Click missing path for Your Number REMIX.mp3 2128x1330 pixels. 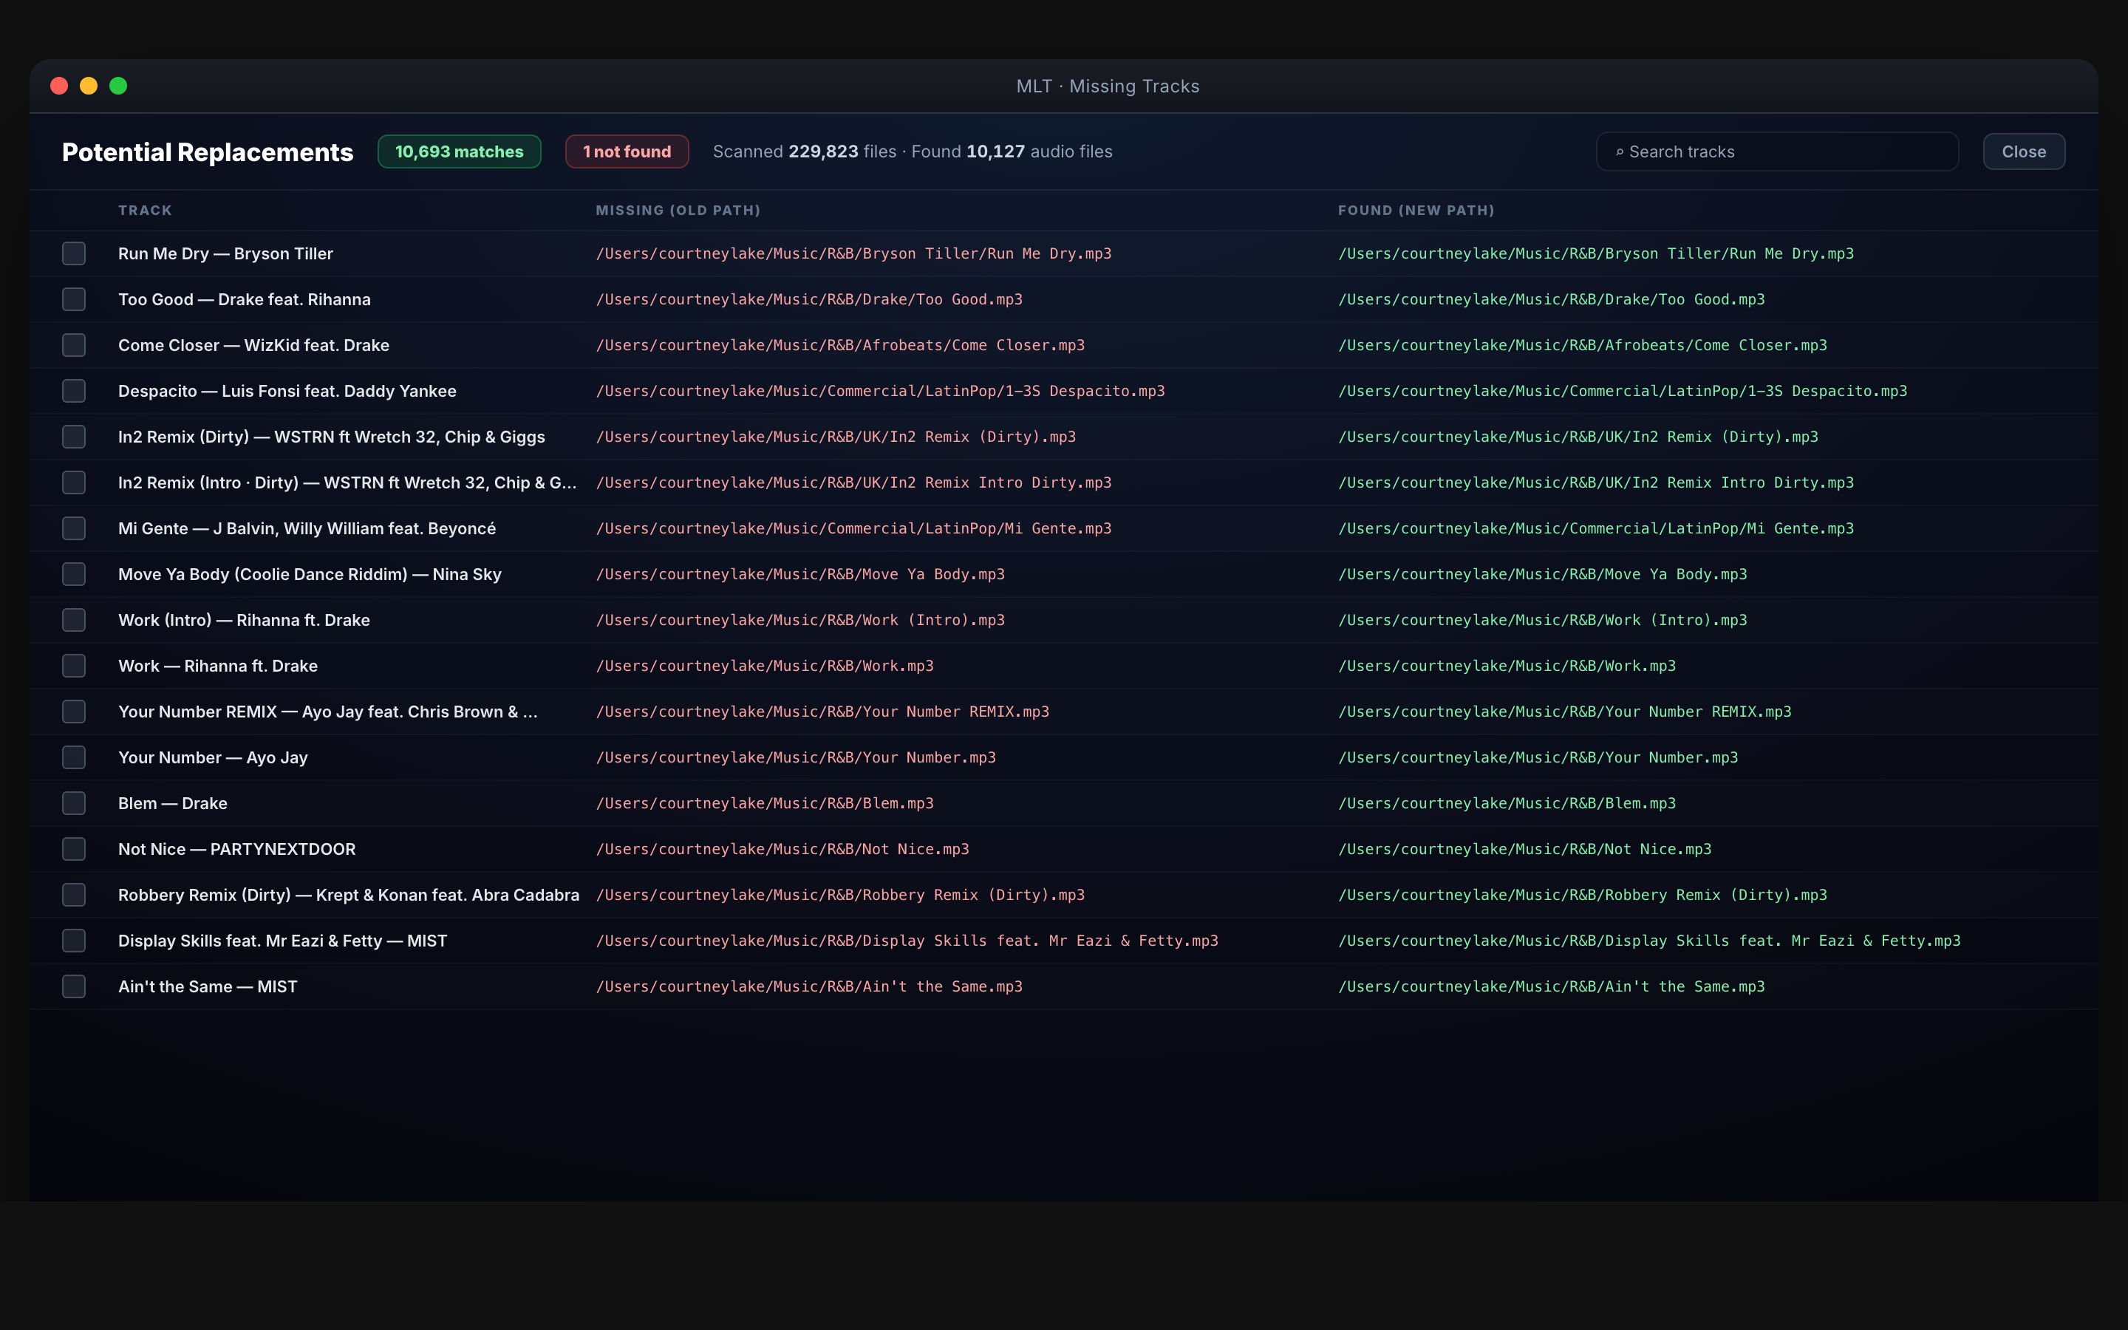coord(822,711)
